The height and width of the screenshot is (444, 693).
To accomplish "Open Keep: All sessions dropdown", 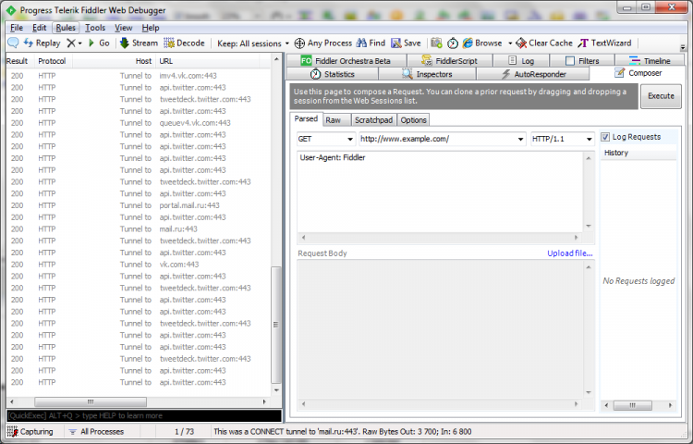I will coord(253,43).
